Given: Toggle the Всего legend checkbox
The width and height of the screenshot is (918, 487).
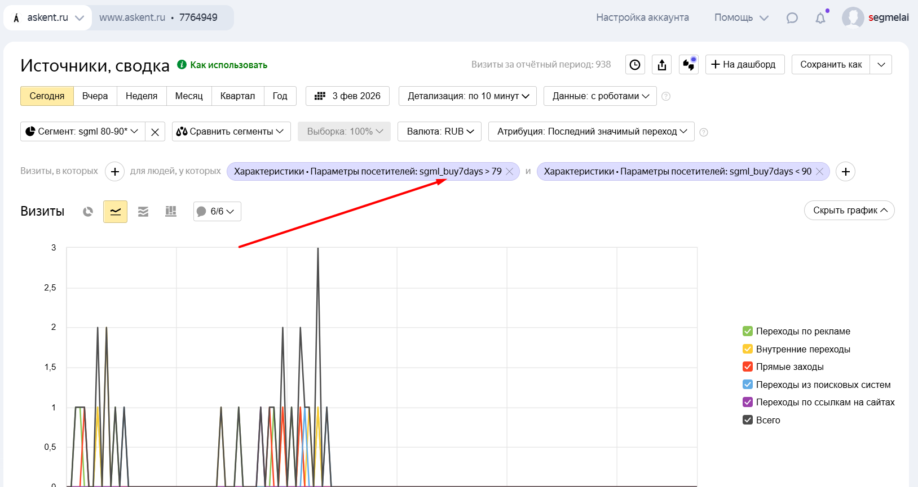Looking at the screenshot, I should click(748, 420).
